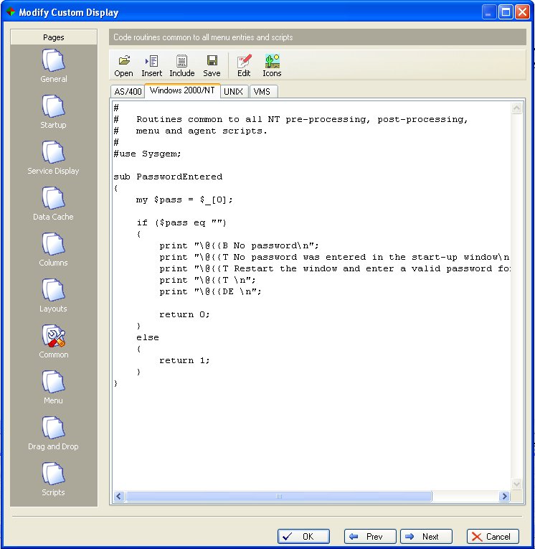Click the Open toolbar icon
The height and width of the screenshot is (549, 535).
[x=123, y=65]
